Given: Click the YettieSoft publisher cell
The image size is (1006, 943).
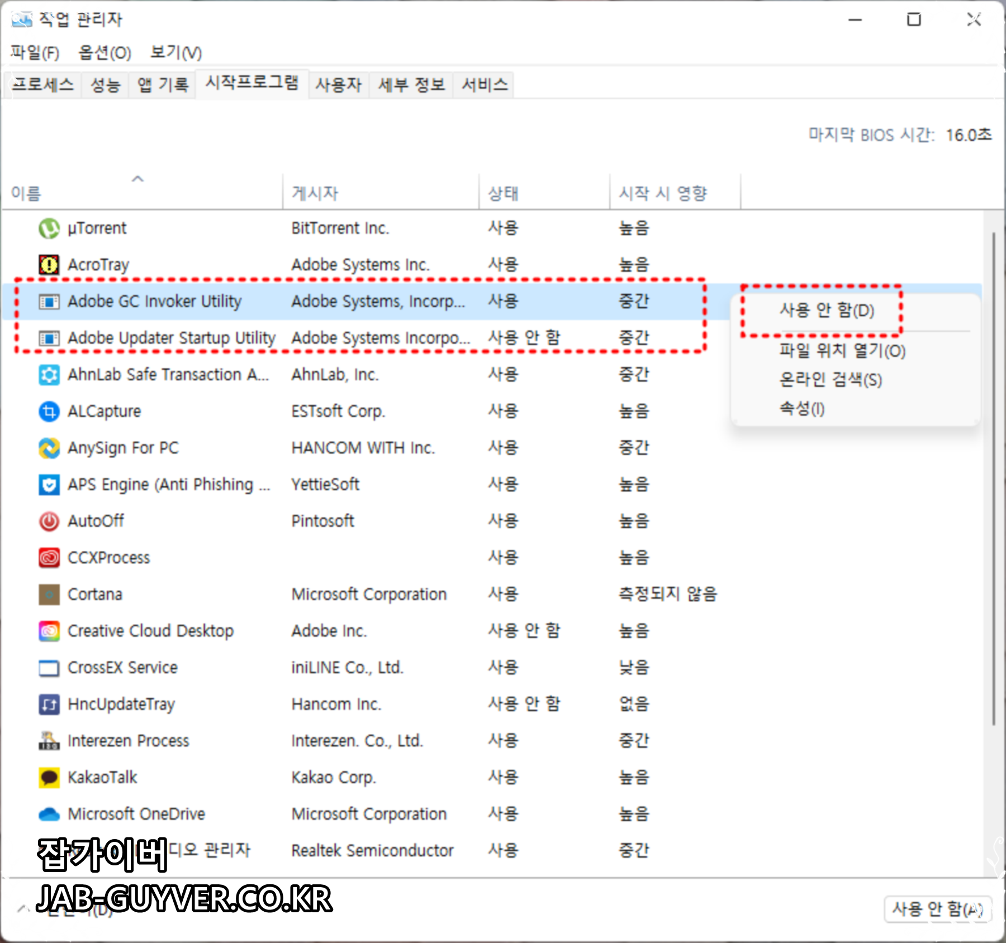Looking at the screenshot, I should pyautogui.click(x=325, y=485).
